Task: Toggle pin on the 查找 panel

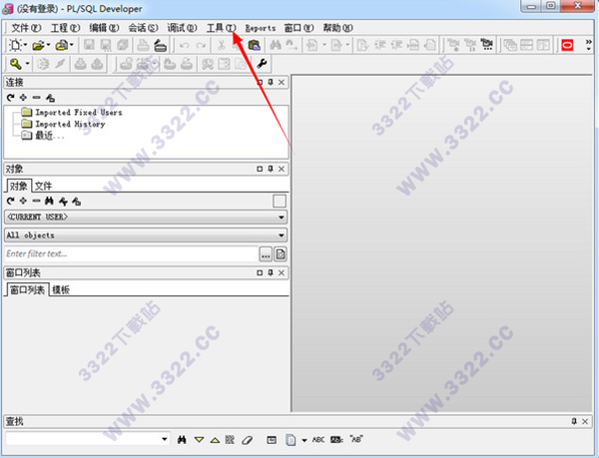Action: point(574,421)
